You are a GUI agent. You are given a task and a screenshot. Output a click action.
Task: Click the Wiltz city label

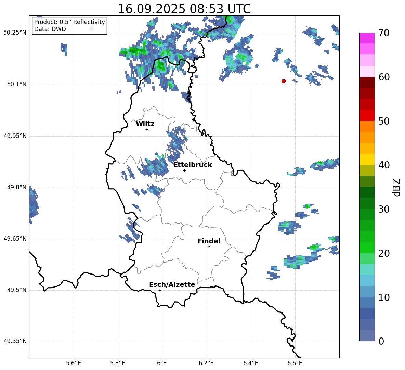tap(145, 124)
